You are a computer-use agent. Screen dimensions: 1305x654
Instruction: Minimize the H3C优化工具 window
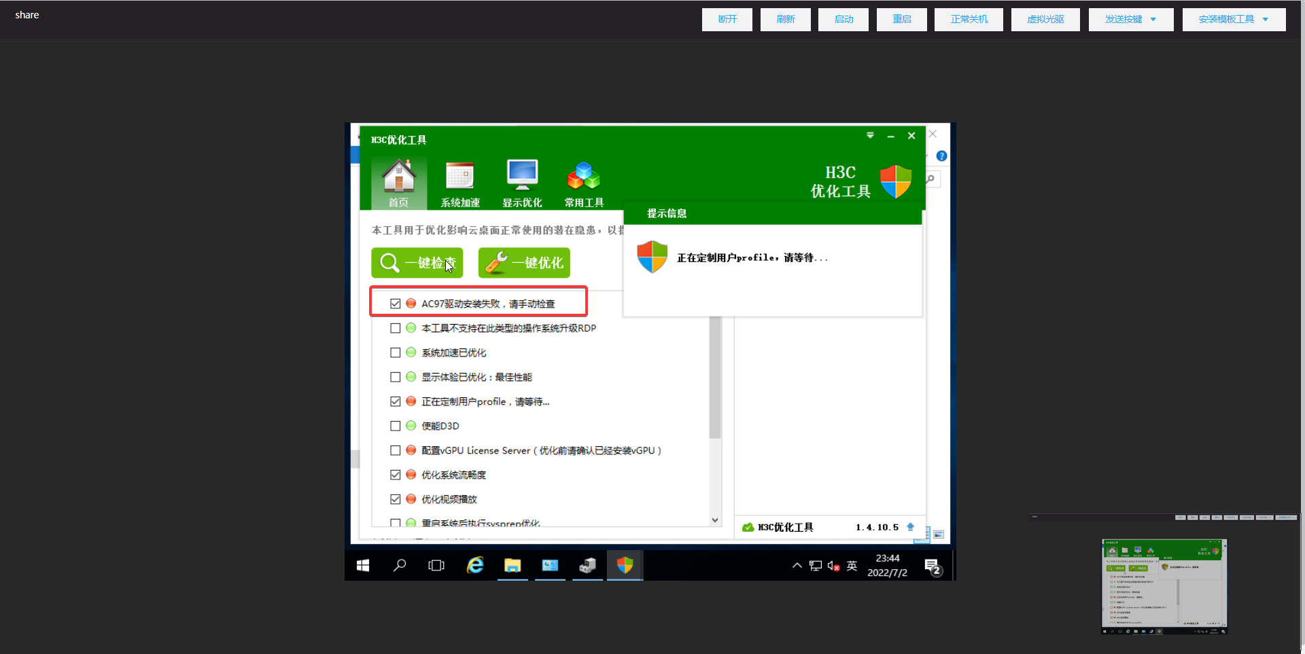click(890, 137)
